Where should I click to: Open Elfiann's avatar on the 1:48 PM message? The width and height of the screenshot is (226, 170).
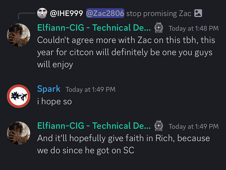point(19,35)
